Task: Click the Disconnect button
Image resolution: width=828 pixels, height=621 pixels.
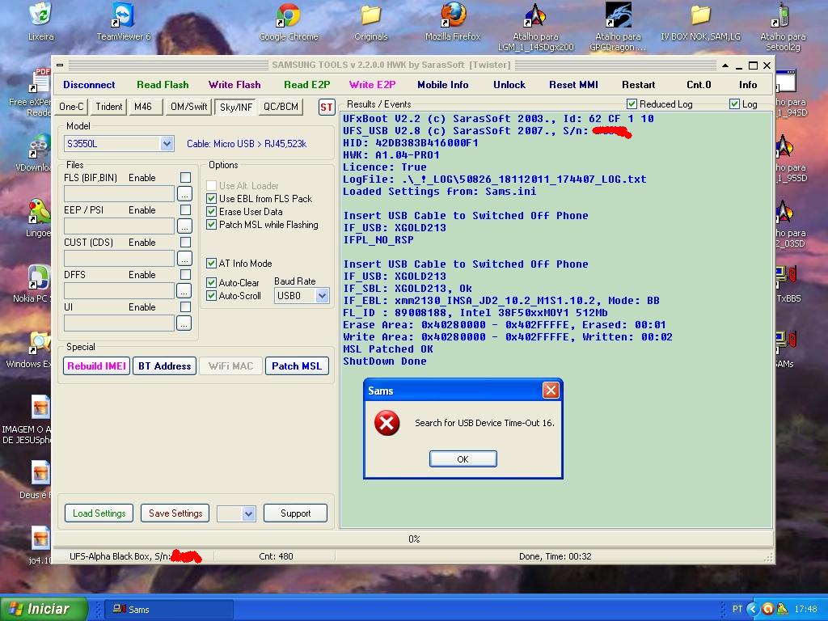Action: 89,85
